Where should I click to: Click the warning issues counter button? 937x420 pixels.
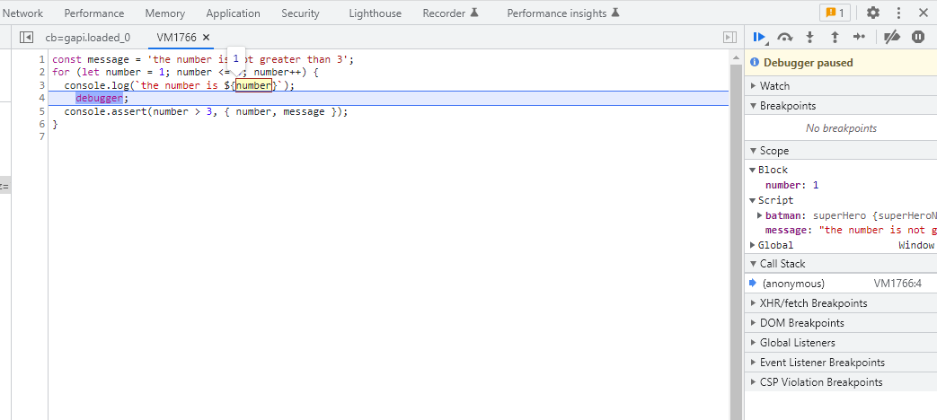click(x=834, y=13)
